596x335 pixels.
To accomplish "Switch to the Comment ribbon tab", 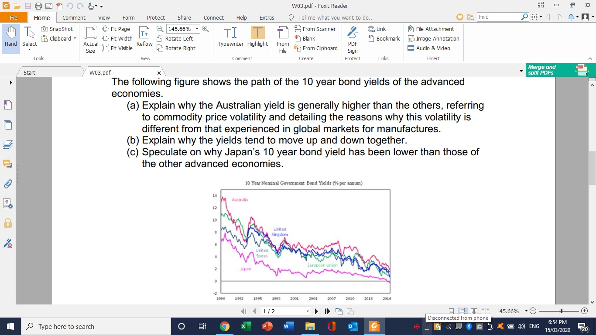I will coord(73,17).
